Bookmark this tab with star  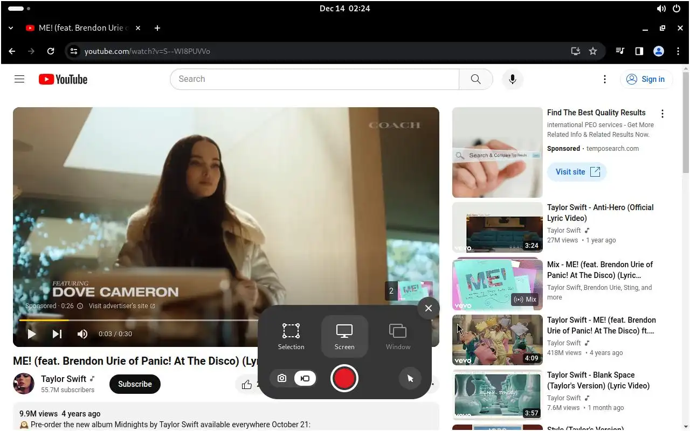click(593, 51)
